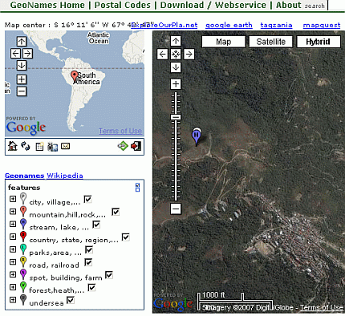
Task: Pan the overview map upward
Action: tap(22, 42)
